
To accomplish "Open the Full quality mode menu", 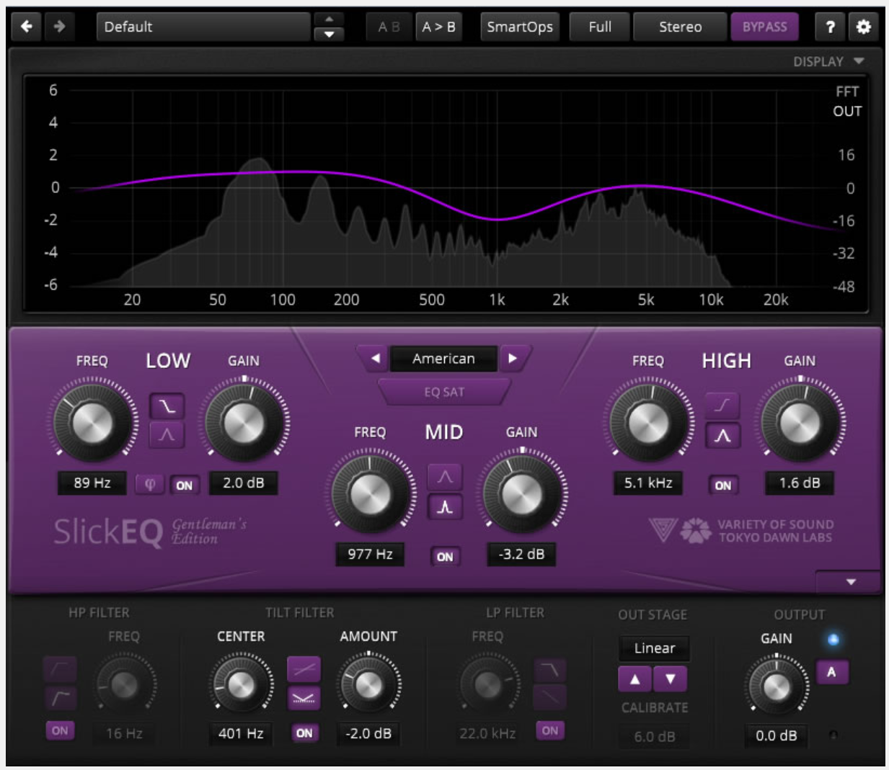I will pyautogui.click(x=600, y=27).
